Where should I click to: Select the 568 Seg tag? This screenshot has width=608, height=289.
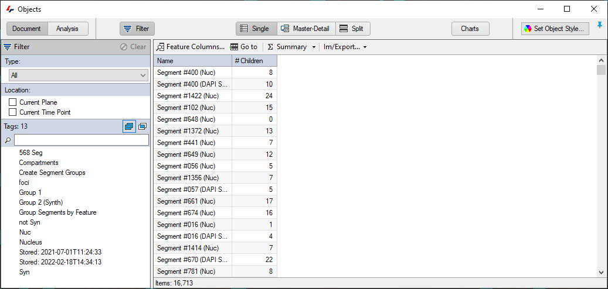tap(30, 153)
